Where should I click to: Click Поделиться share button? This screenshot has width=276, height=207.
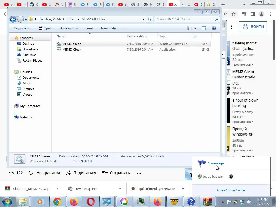click(x=81, y=173)
